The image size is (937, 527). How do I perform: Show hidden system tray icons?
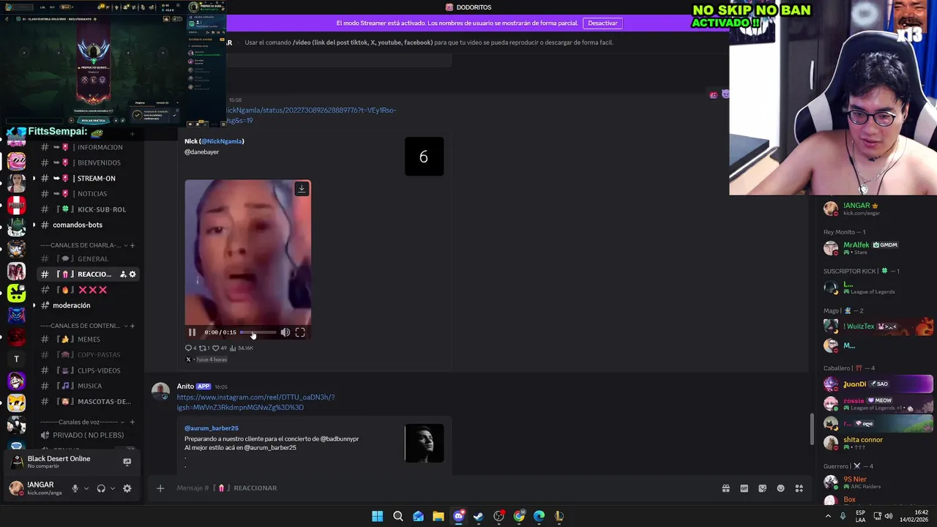[829, 516]
